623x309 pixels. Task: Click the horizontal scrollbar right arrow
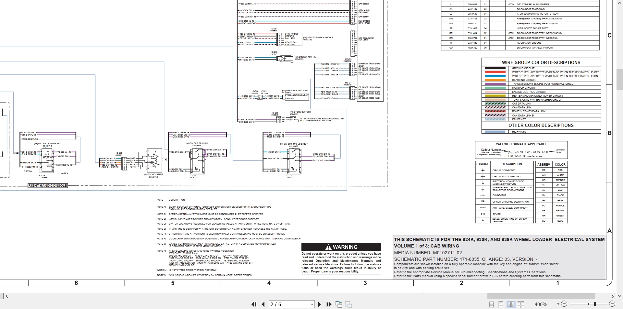(x=613, y=296)
